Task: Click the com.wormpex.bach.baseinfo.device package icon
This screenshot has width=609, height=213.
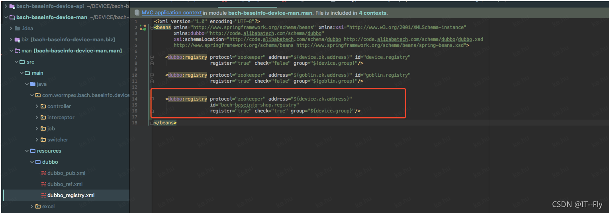Action: coord(38,95)
